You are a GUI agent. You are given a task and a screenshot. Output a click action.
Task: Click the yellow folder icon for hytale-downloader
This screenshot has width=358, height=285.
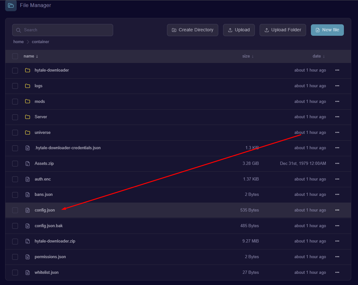pos(28,70)
